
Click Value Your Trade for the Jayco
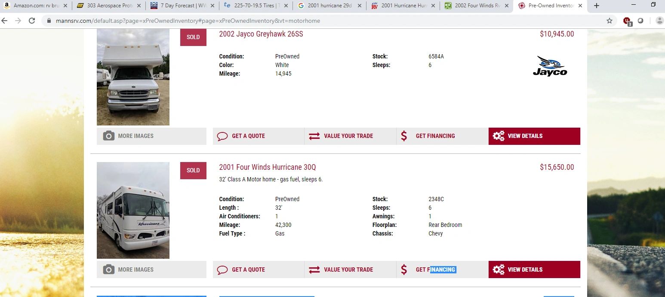pos(350,136)
